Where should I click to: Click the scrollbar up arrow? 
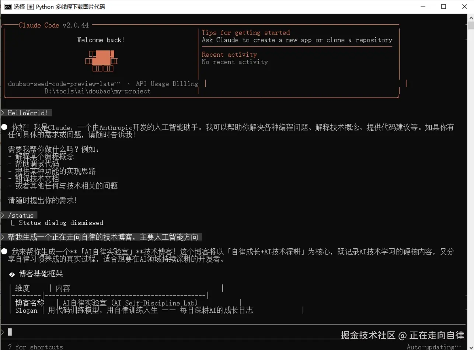pos(471,17)
